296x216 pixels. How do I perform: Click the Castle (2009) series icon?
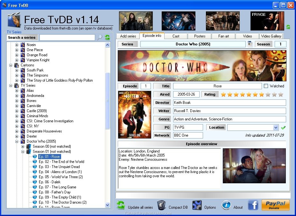point(23,111)
